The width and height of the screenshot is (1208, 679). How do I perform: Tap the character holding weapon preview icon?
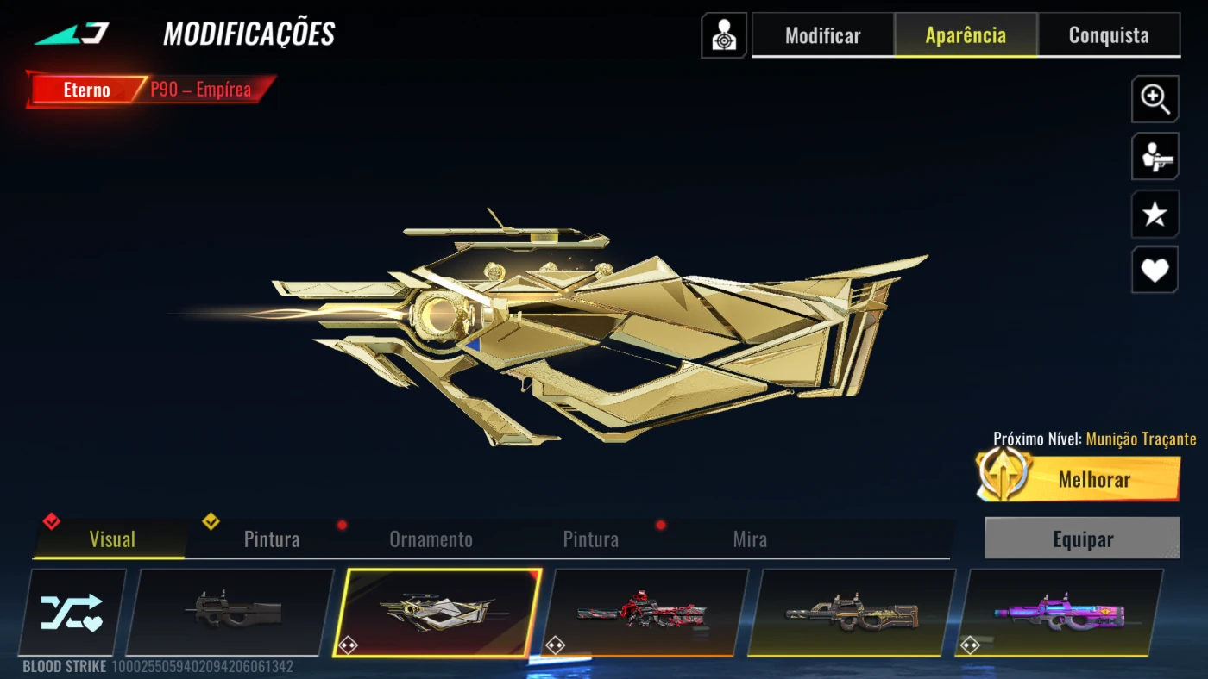1155,157
